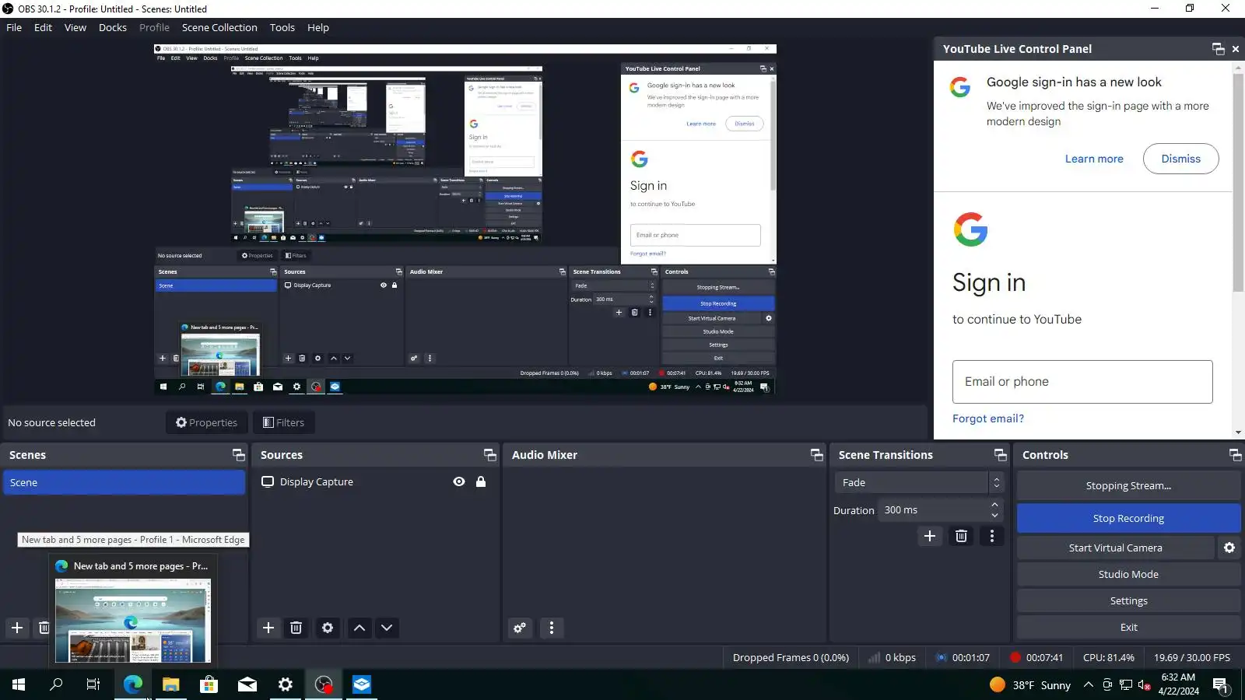Screen dimensions: 1245x700
Task: Close the YouTube Live Control Panel dock
Action: [x=1236, y=49]
